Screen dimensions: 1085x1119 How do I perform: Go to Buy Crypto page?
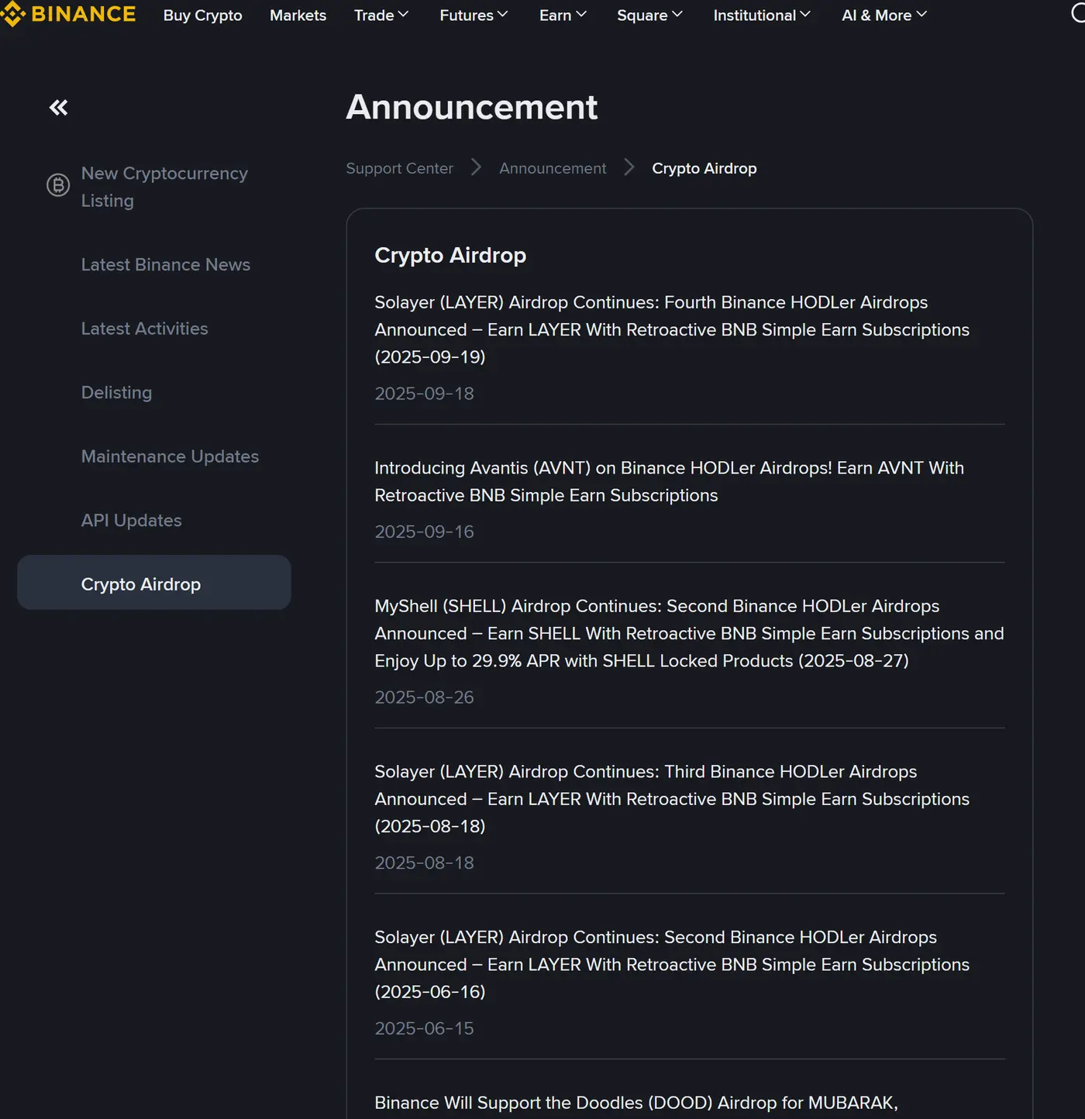pyautogui.click(x=203, y=15)
